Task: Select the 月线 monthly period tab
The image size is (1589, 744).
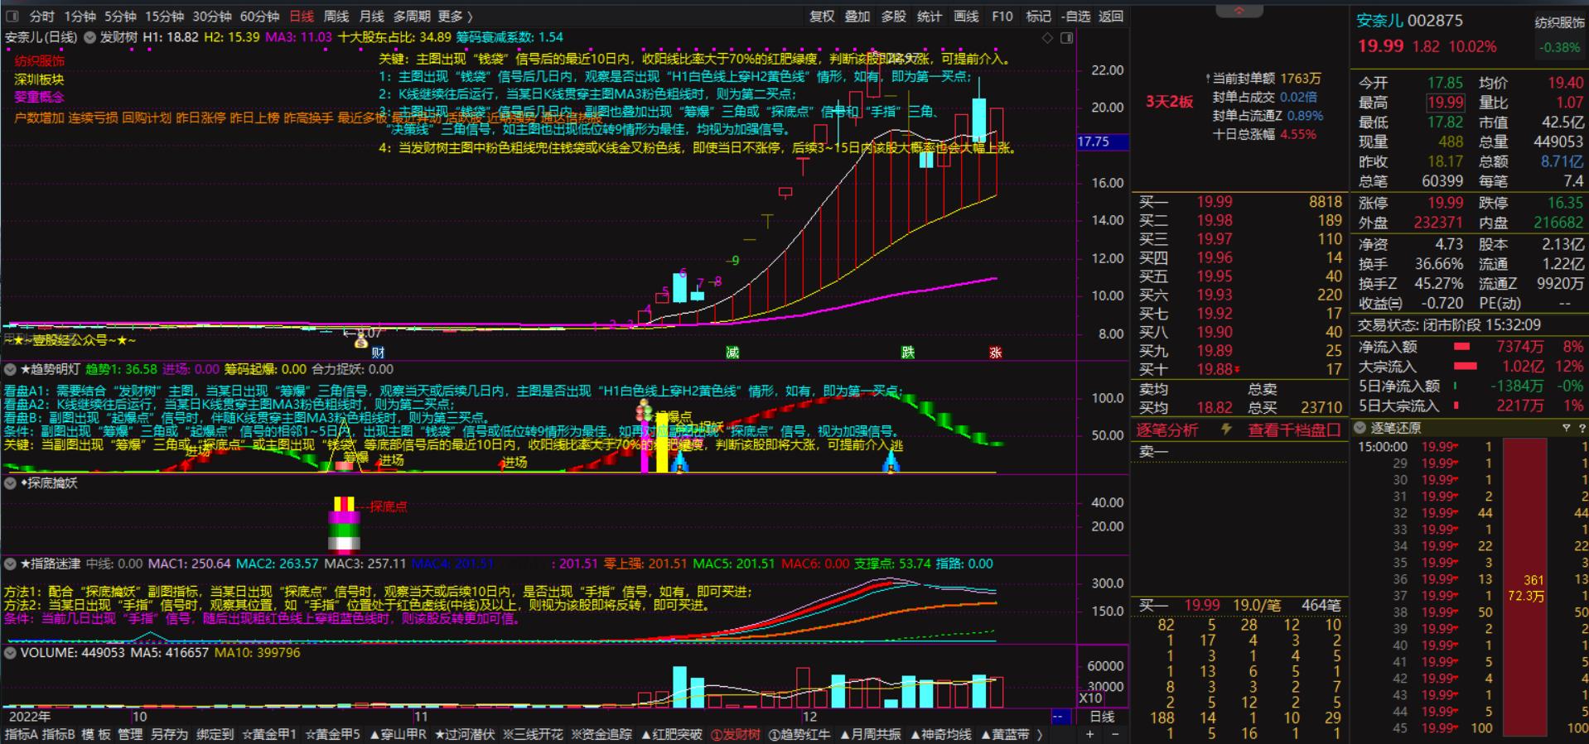Action: pyautogui.click(x=371, y=16)
